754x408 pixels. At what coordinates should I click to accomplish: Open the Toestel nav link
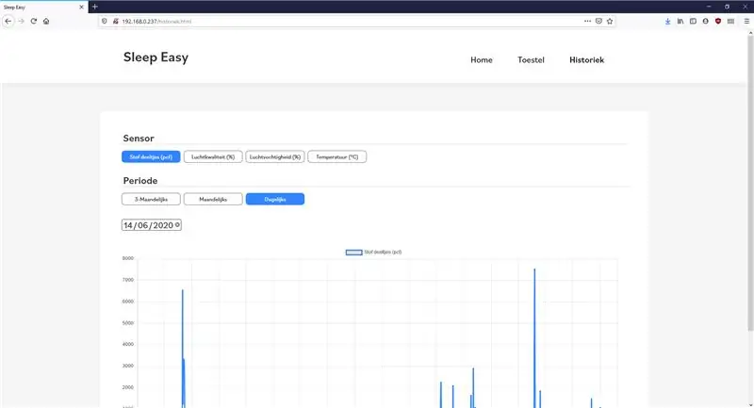531,60
